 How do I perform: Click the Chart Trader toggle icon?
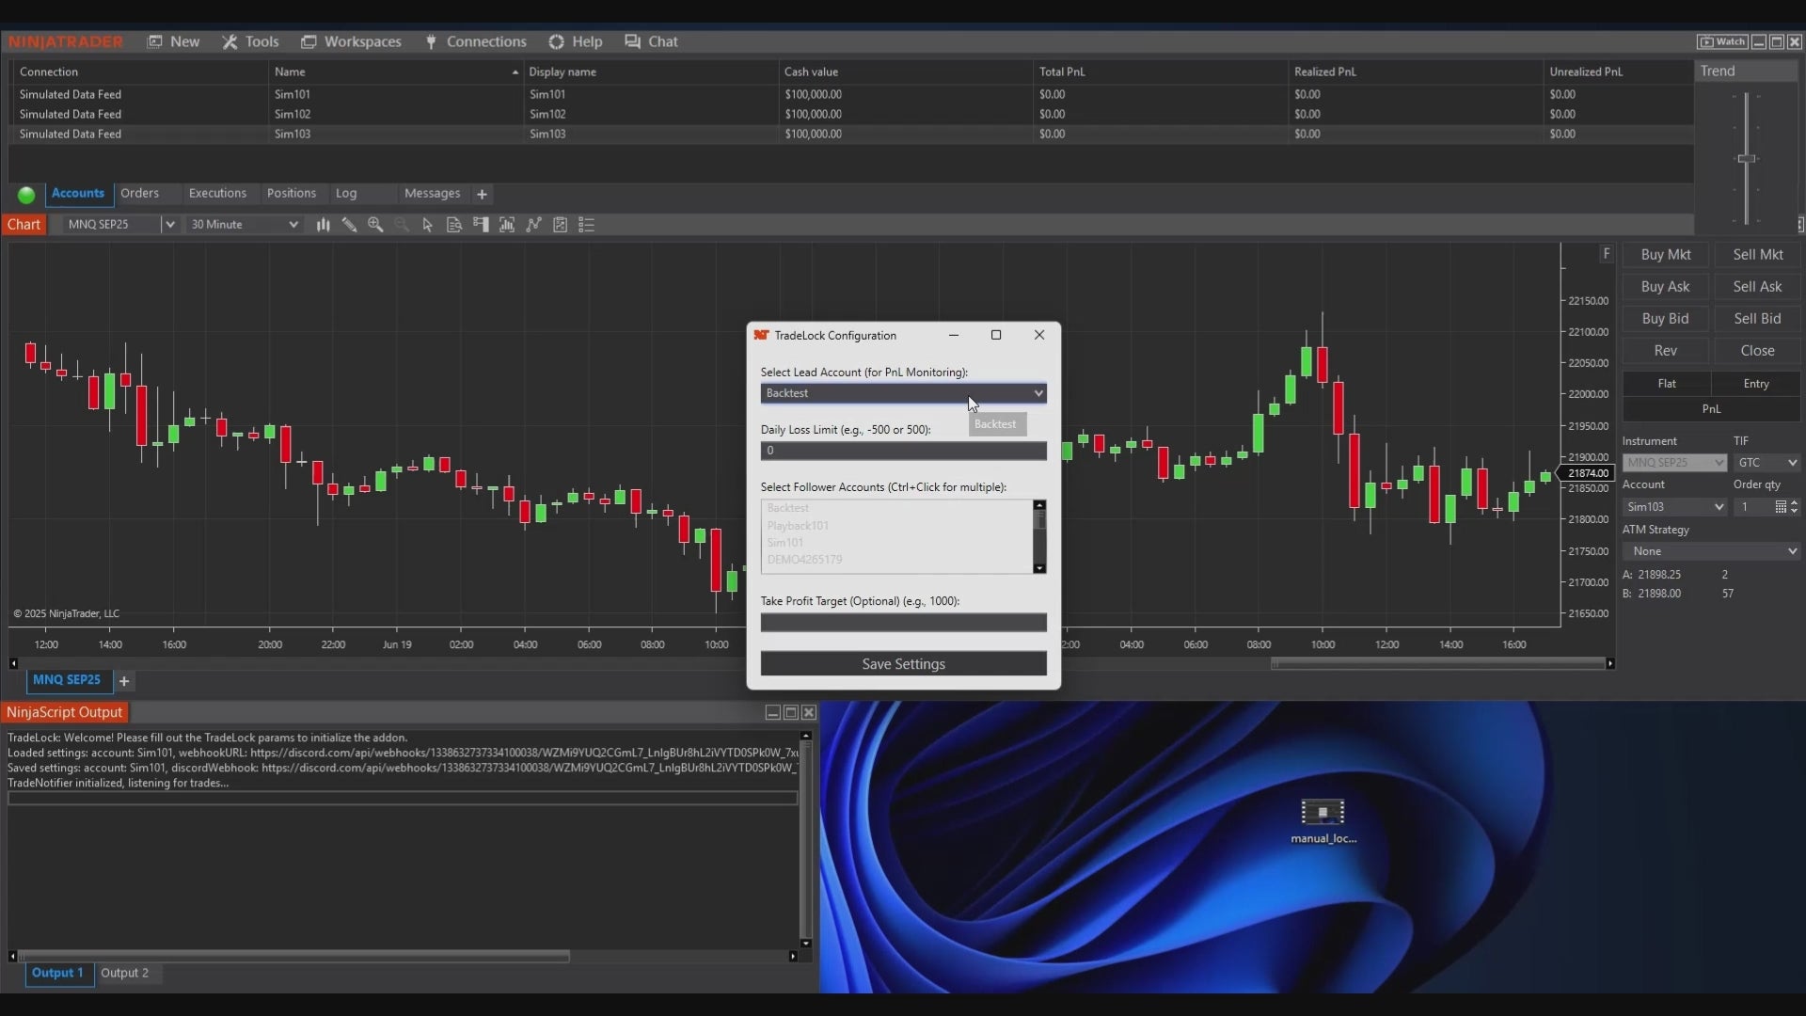481,225
